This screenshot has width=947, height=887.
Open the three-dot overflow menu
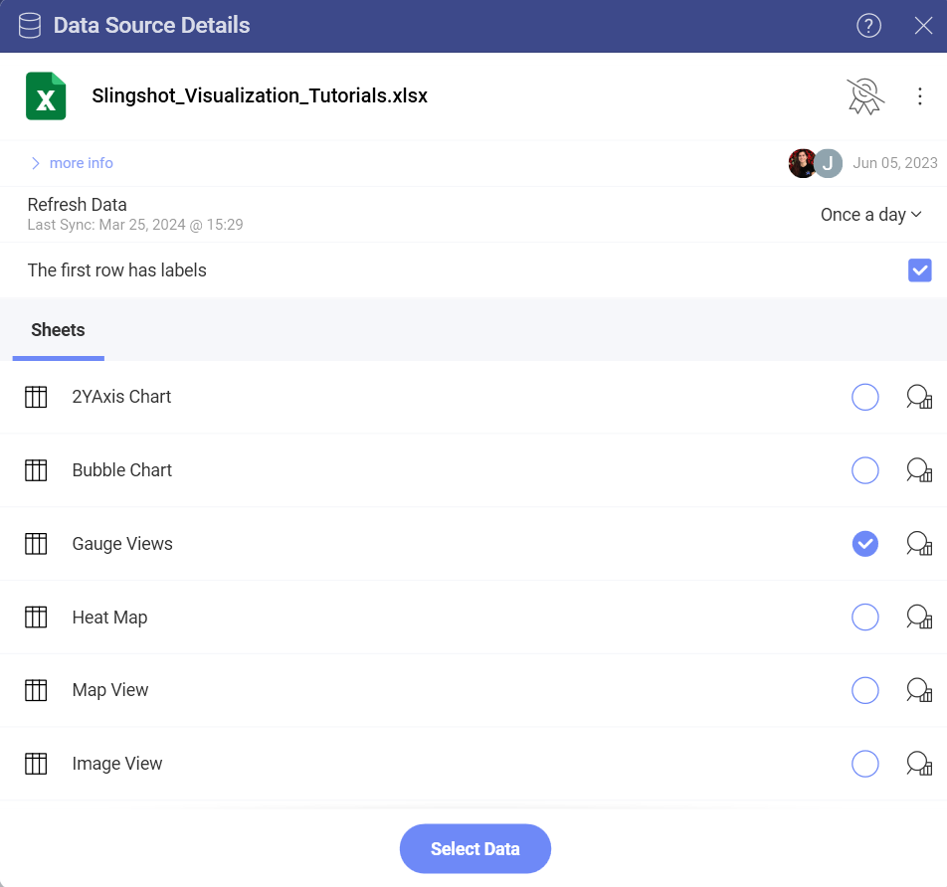coord(919,96)
